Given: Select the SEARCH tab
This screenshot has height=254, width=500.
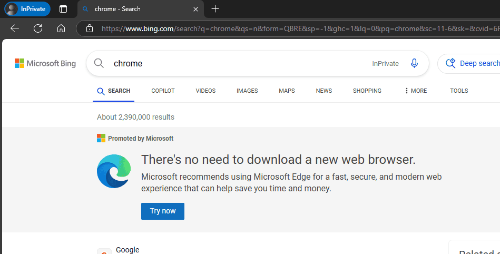Looking at the screenshot, I should (x=113, y=91).
